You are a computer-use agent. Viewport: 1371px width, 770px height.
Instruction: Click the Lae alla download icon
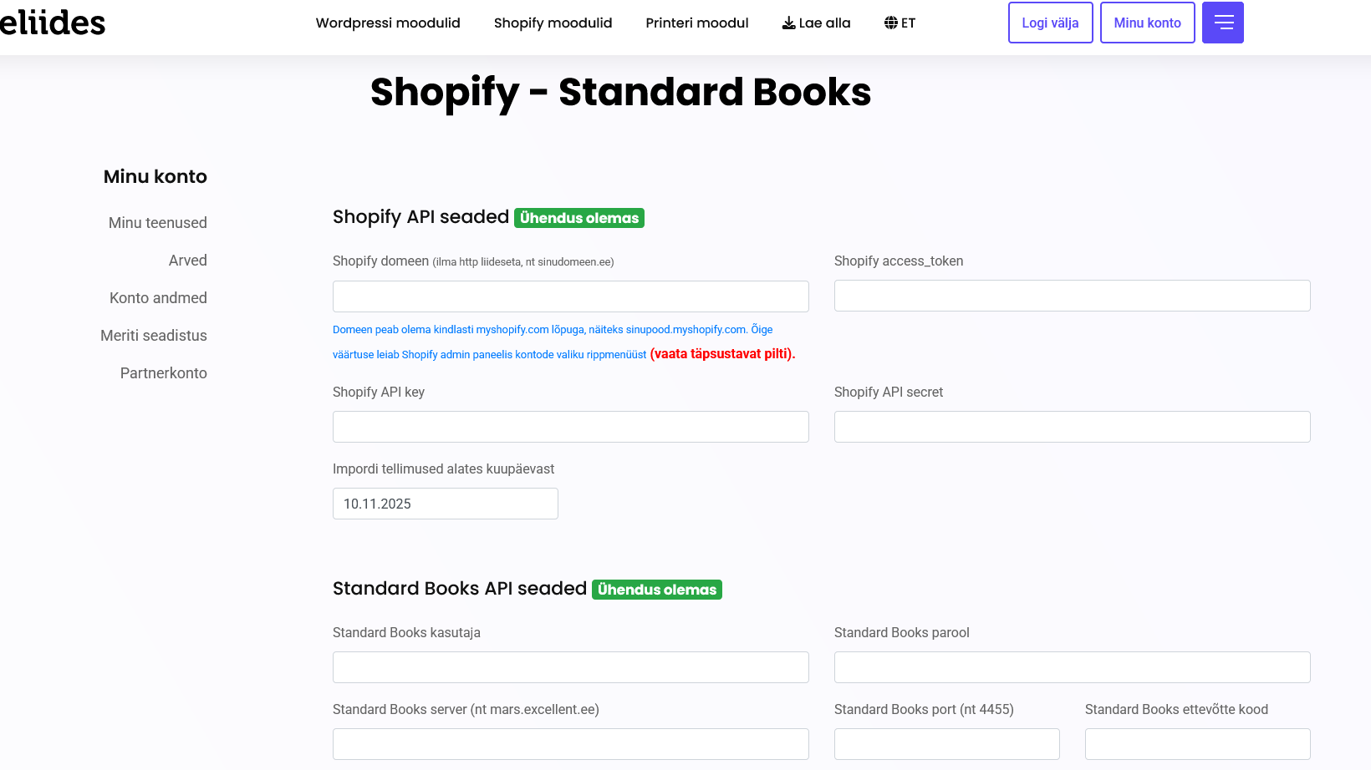coord(788,23)
